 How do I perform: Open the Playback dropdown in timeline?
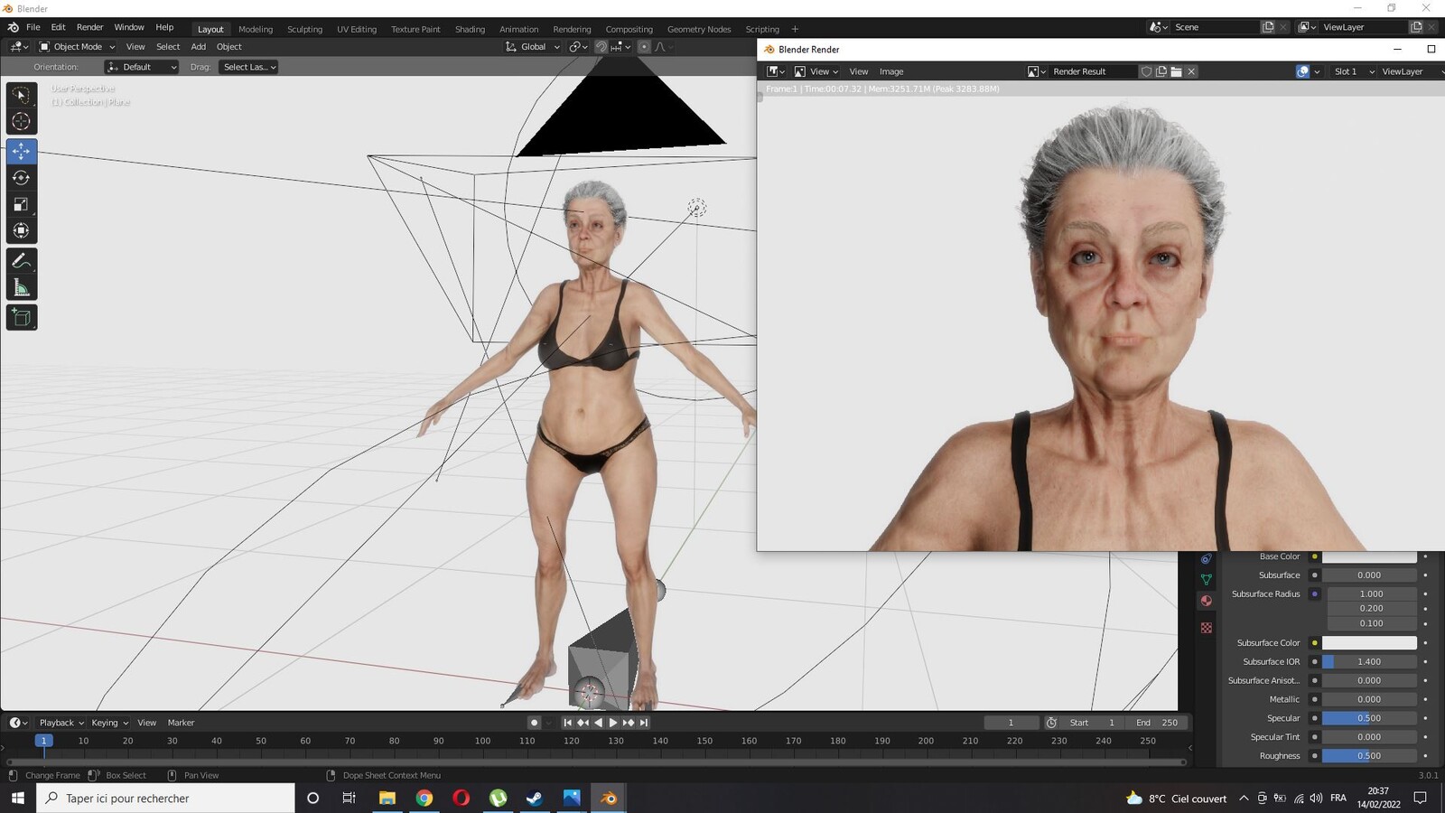[x=61, y=723]
